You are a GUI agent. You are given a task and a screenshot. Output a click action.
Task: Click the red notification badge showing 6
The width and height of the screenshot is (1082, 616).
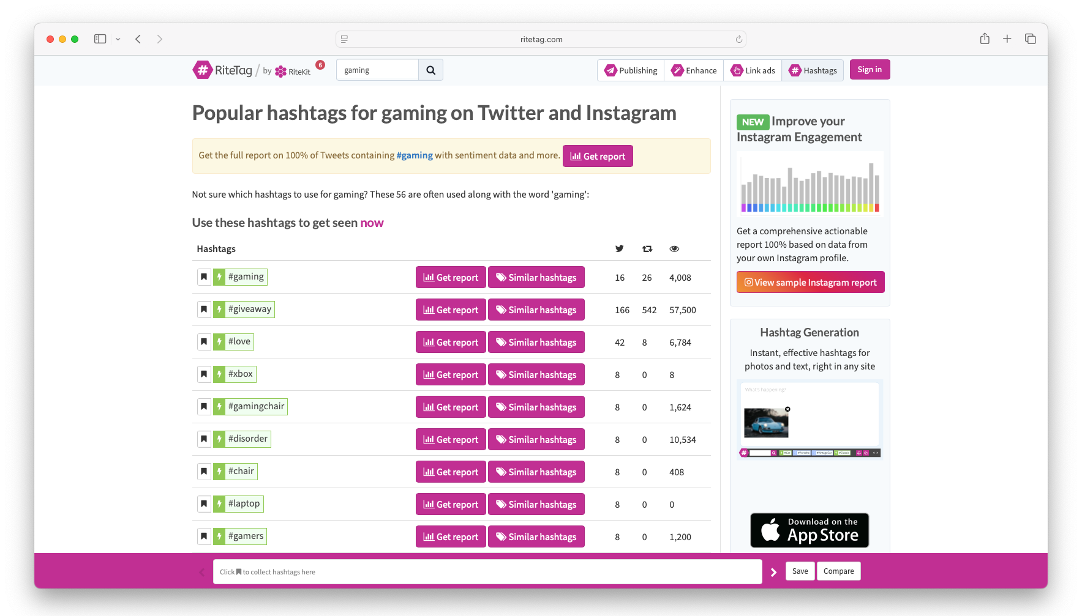(x=320, y=65)
